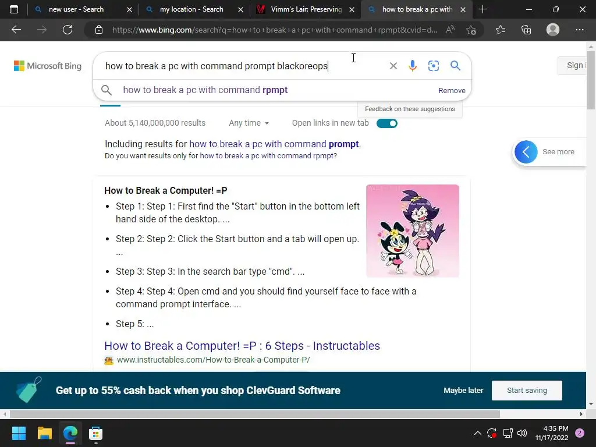The image size is (596, 447).
Task: Reload the page with the refresh icon
Action: click(x=68, y=30)
